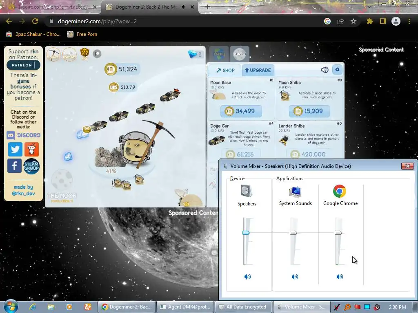The width and height of the screenshot is (418, 313).
Task: Switch to All Data Encrypted taskbar window
Action: click(243, 307)
